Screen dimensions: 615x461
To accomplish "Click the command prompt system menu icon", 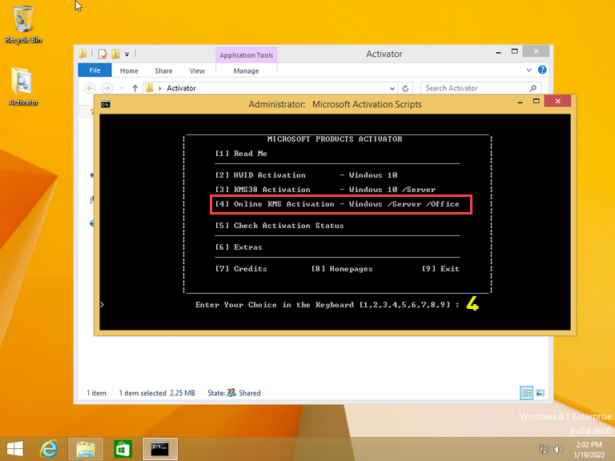I will click(x=106, y=104).
